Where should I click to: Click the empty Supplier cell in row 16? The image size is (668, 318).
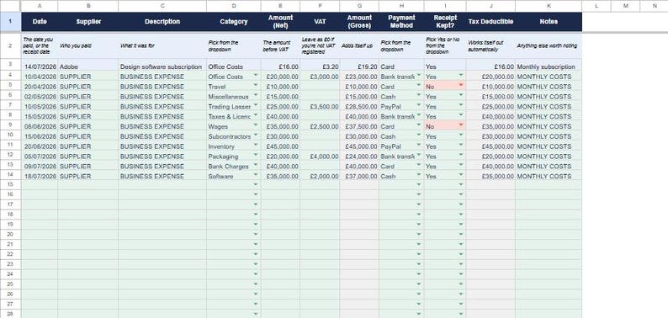88,196
